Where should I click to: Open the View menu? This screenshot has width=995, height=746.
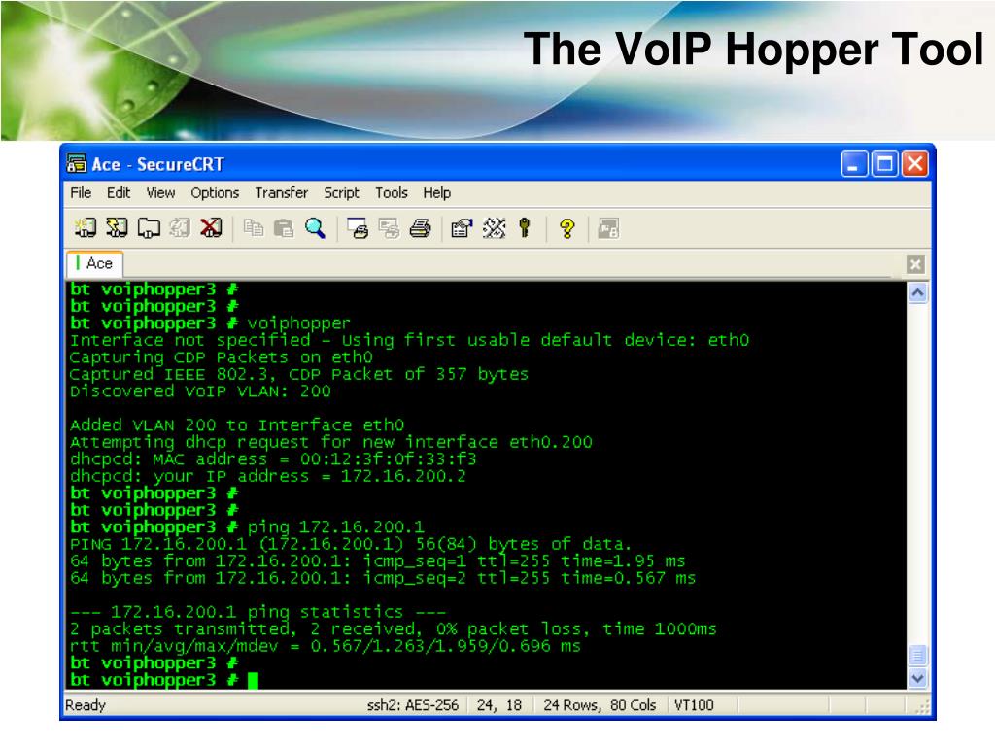[160, 193]
